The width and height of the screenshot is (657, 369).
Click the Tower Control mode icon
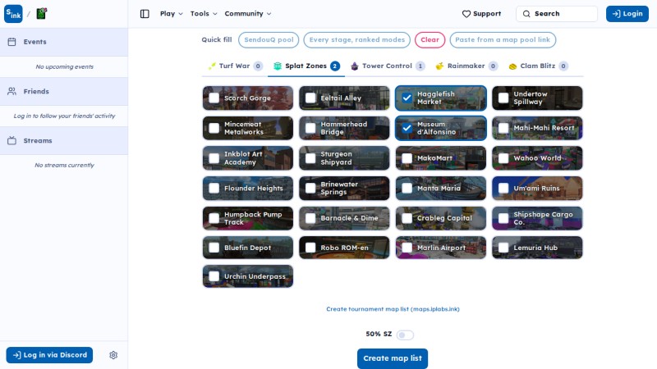coord(355,66)
